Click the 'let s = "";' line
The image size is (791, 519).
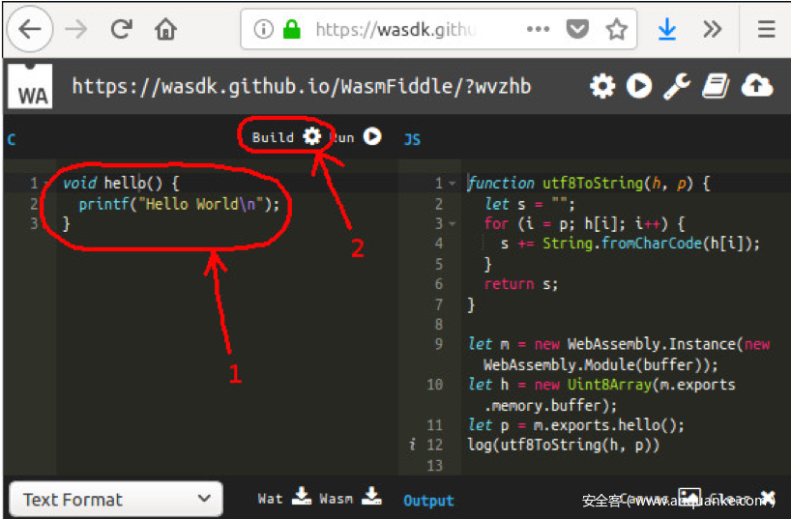click(x=529, y=204)
